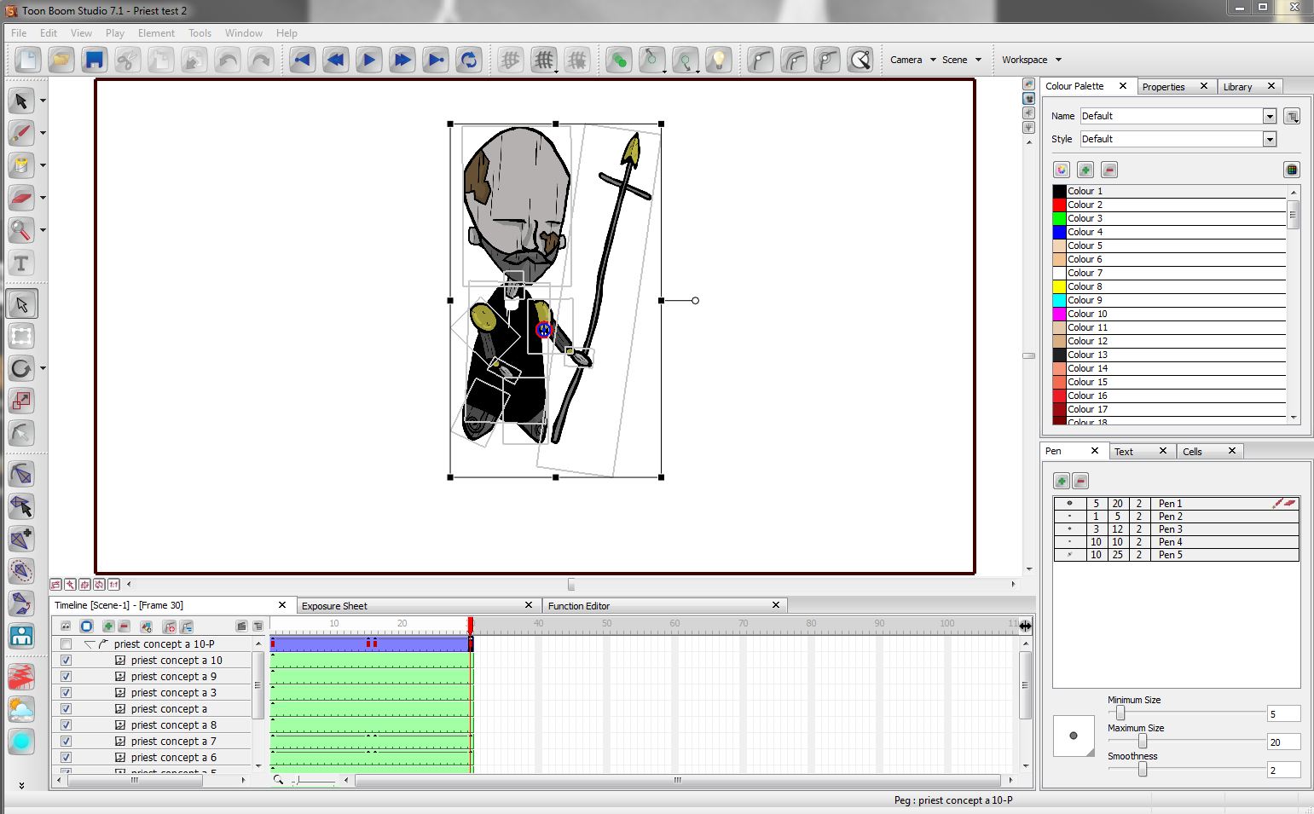The image size is (1314, 814).
Task: Go to first frame with rewind button
Action: pos(302,60)
